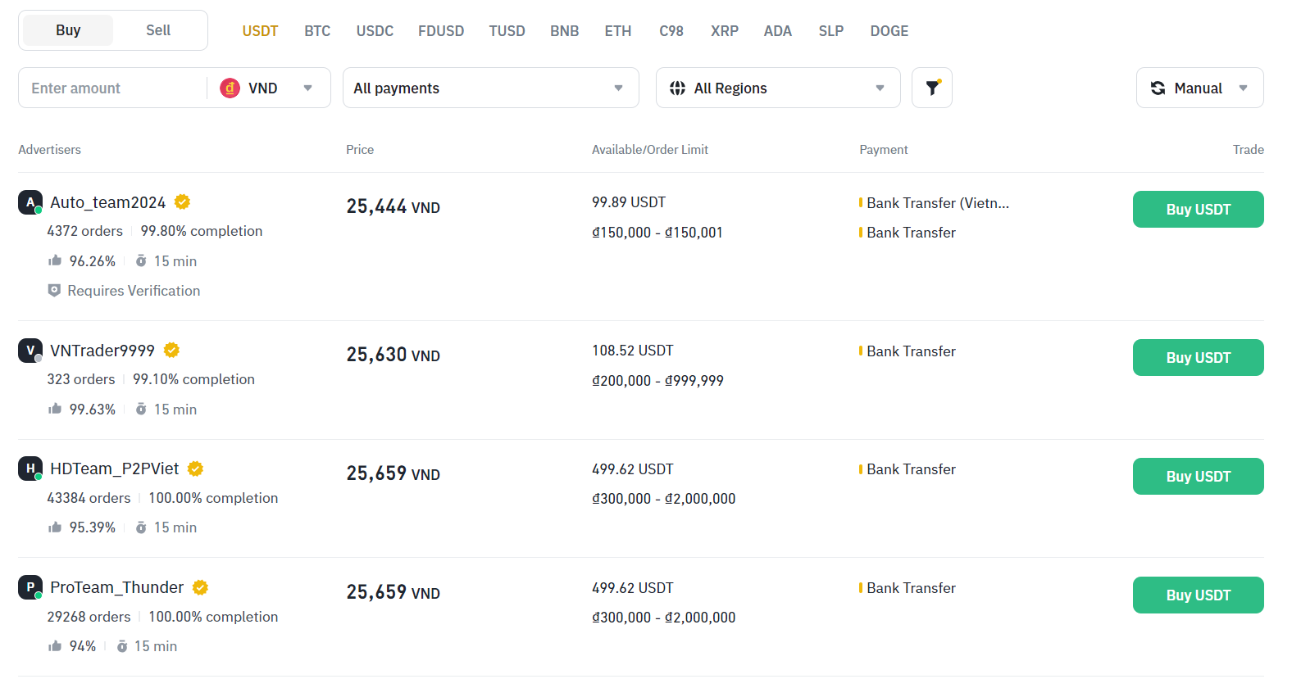Expand the VND currency selector arrow
1292x679 pixels.
(x=308, y=88)
